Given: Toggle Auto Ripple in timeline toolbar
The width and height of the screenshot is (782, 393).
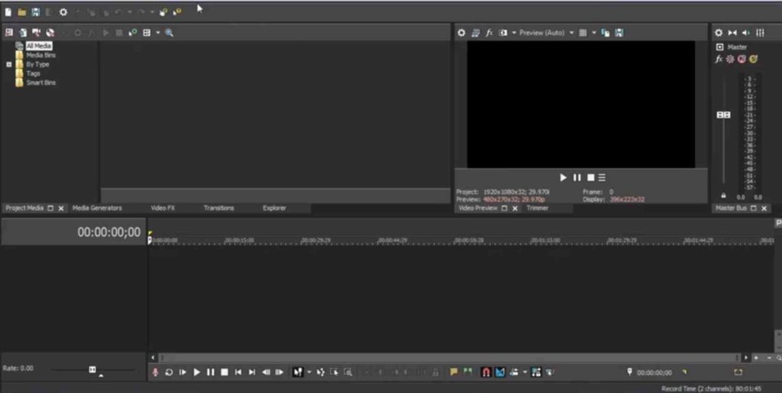Looking at the screenshot, I should (x=514, y=372).
